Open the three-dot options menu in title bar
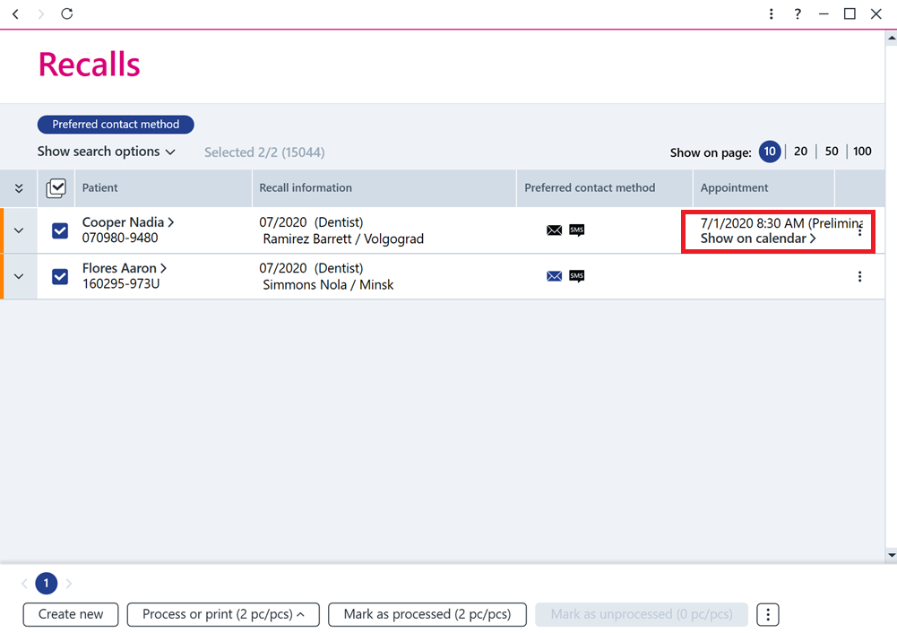The width and height of the screenshot is (897, 633). coord(772,13)
